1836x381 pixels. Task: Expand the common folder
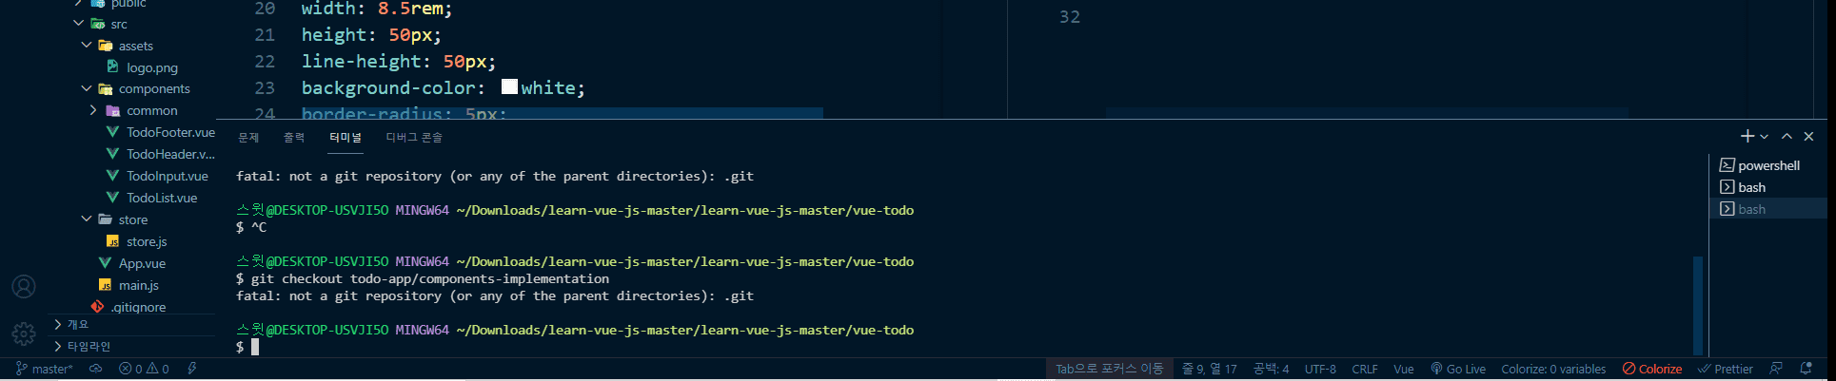(93, 110)
